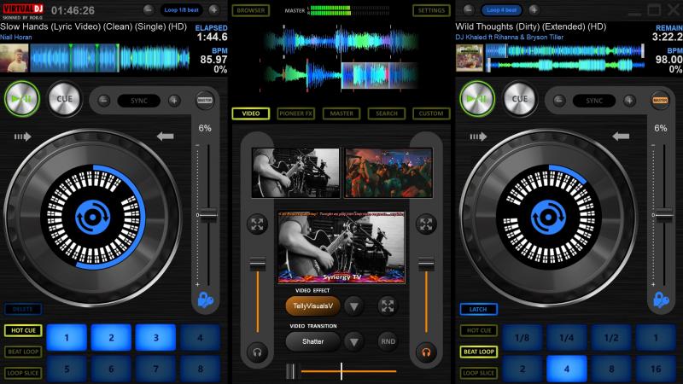
Task: Click minus next to right deck SYNC
Action: click(559, 101)
